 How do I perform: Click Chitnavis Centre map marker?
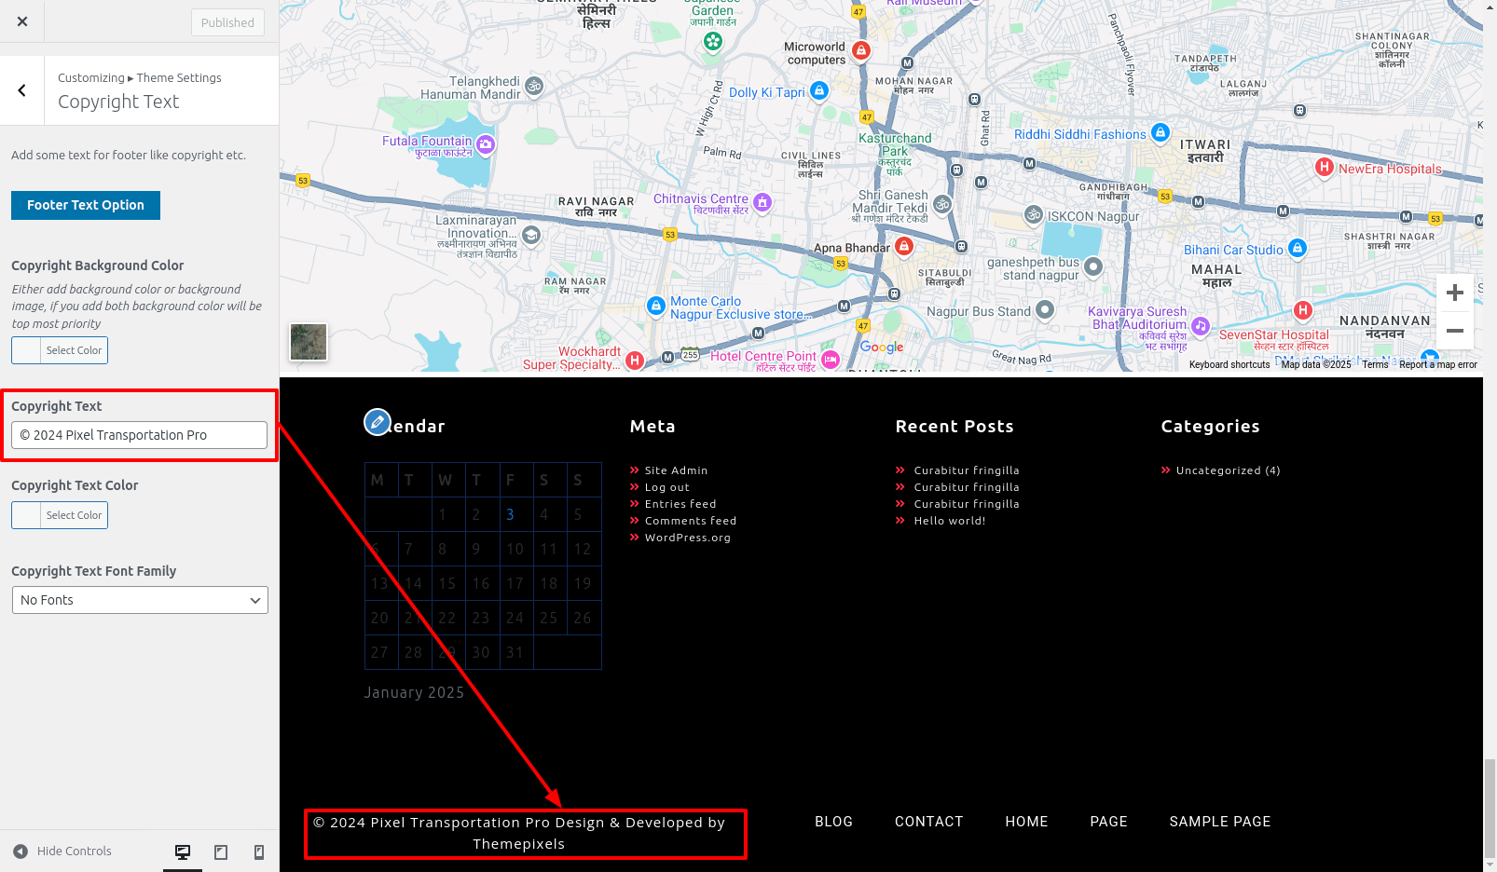click(x=762, y=202)
